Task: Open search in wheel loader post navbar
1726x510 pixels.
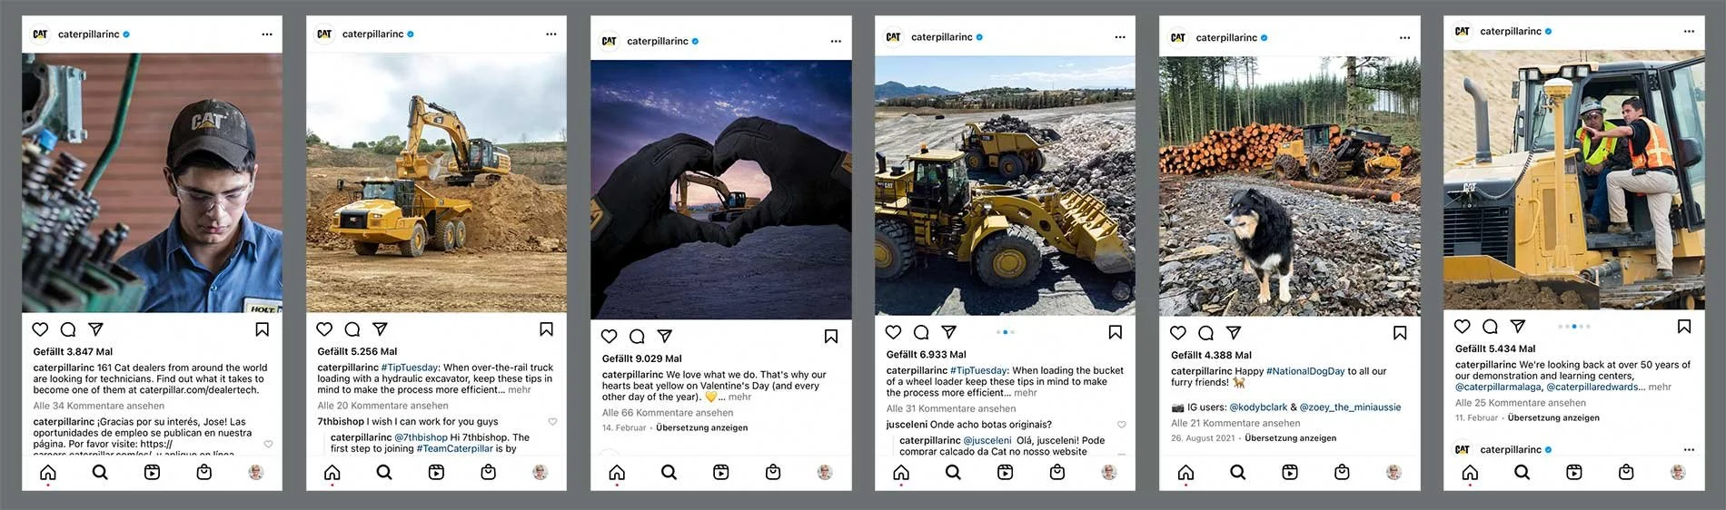Action: 953,472
